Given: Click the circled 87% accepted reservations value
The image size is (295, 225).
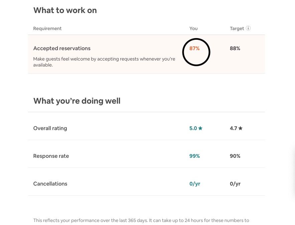Looking at the screenshot, I should [x=194, y=48].
